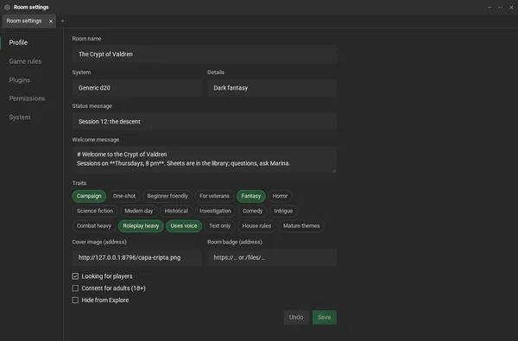Click inside the Welcome message text area
This screenshot has width=518, height=341.
pyautogui.click(x=204, y=160)
